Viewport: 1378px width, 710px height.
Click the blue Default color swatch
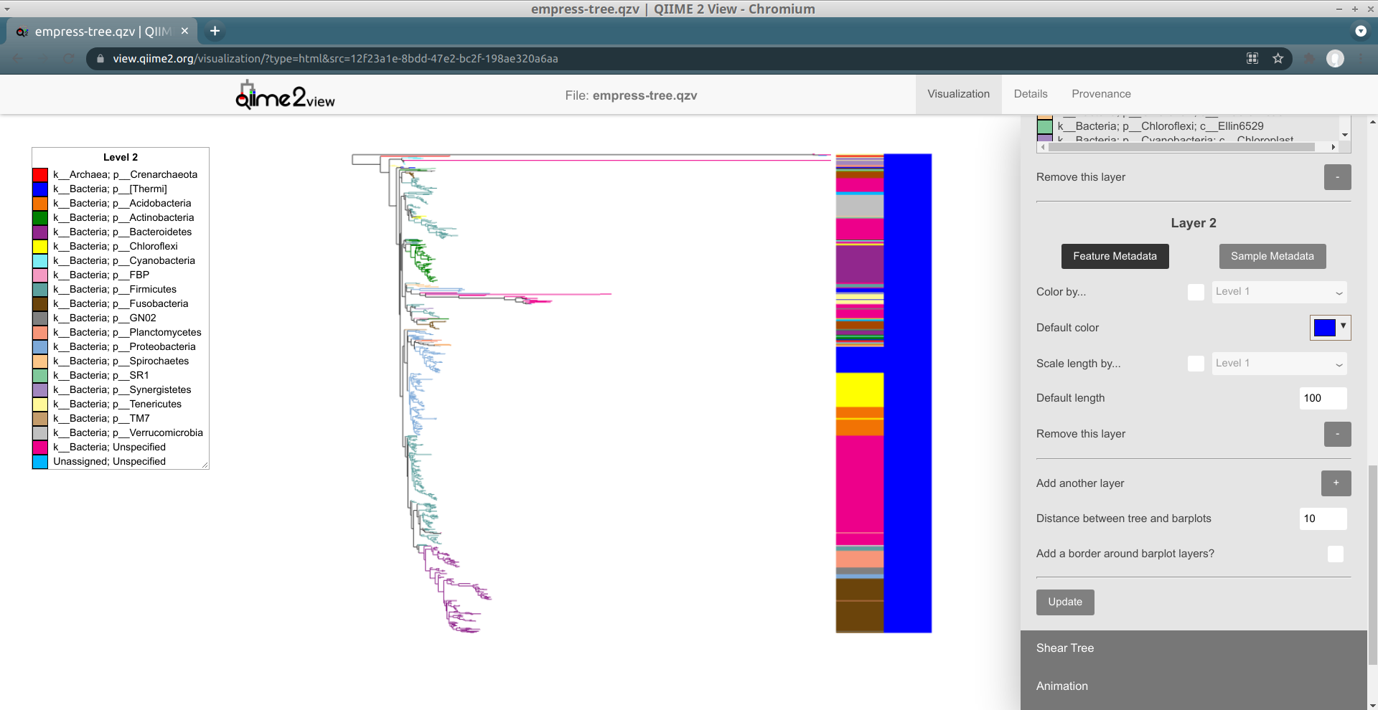1324,328
